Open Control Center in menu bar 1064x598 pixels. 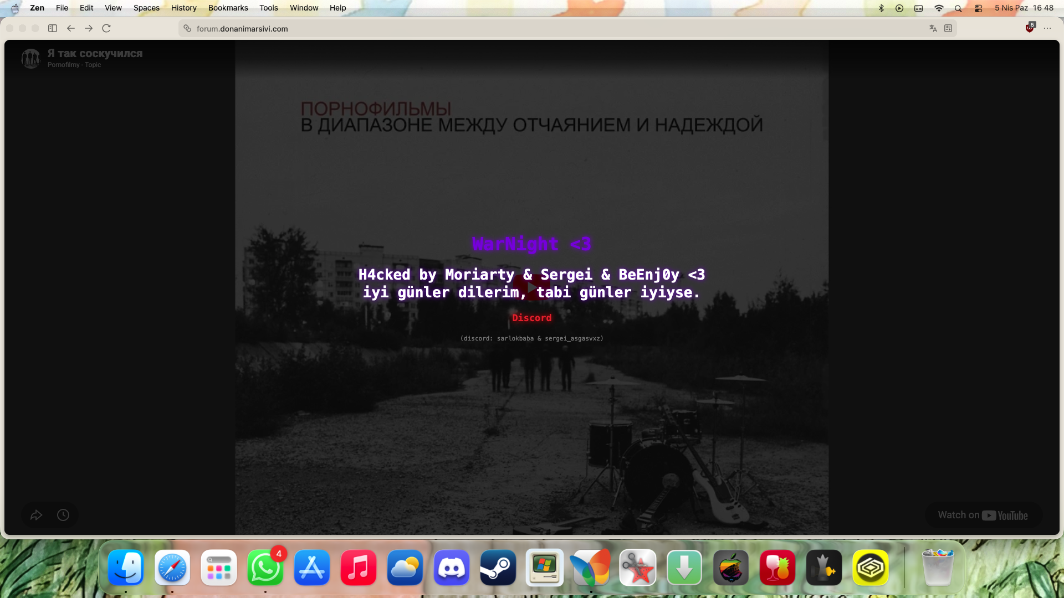point(978,8)
